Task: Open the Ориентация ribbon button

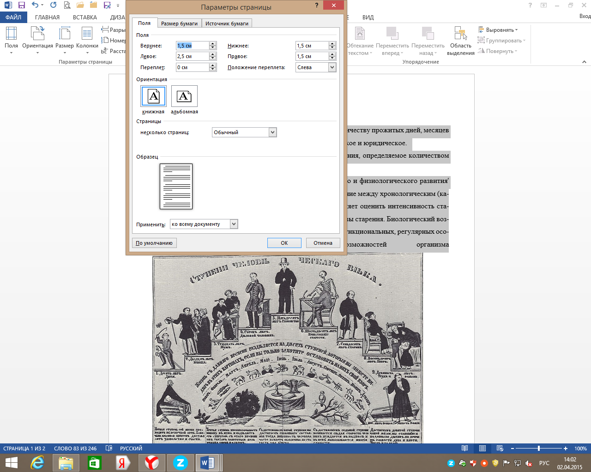Action: pos(37,39)
